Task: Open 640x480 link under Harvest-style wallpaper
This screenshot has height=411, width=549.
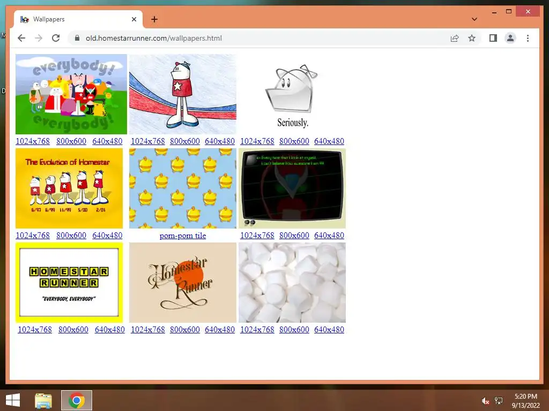Action: tap(219, 330)
